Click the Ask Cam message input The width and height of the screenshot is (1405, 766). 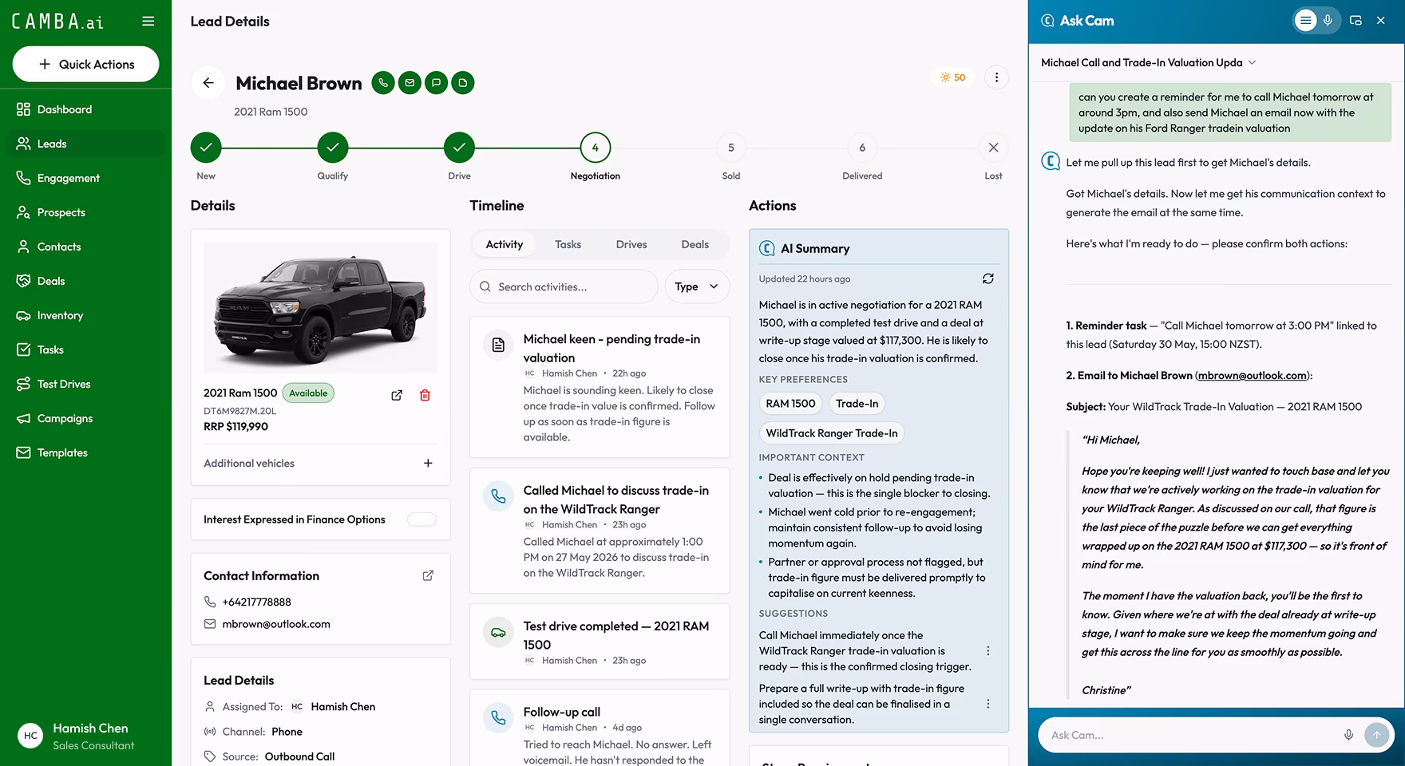click(x=1189, y=735)
